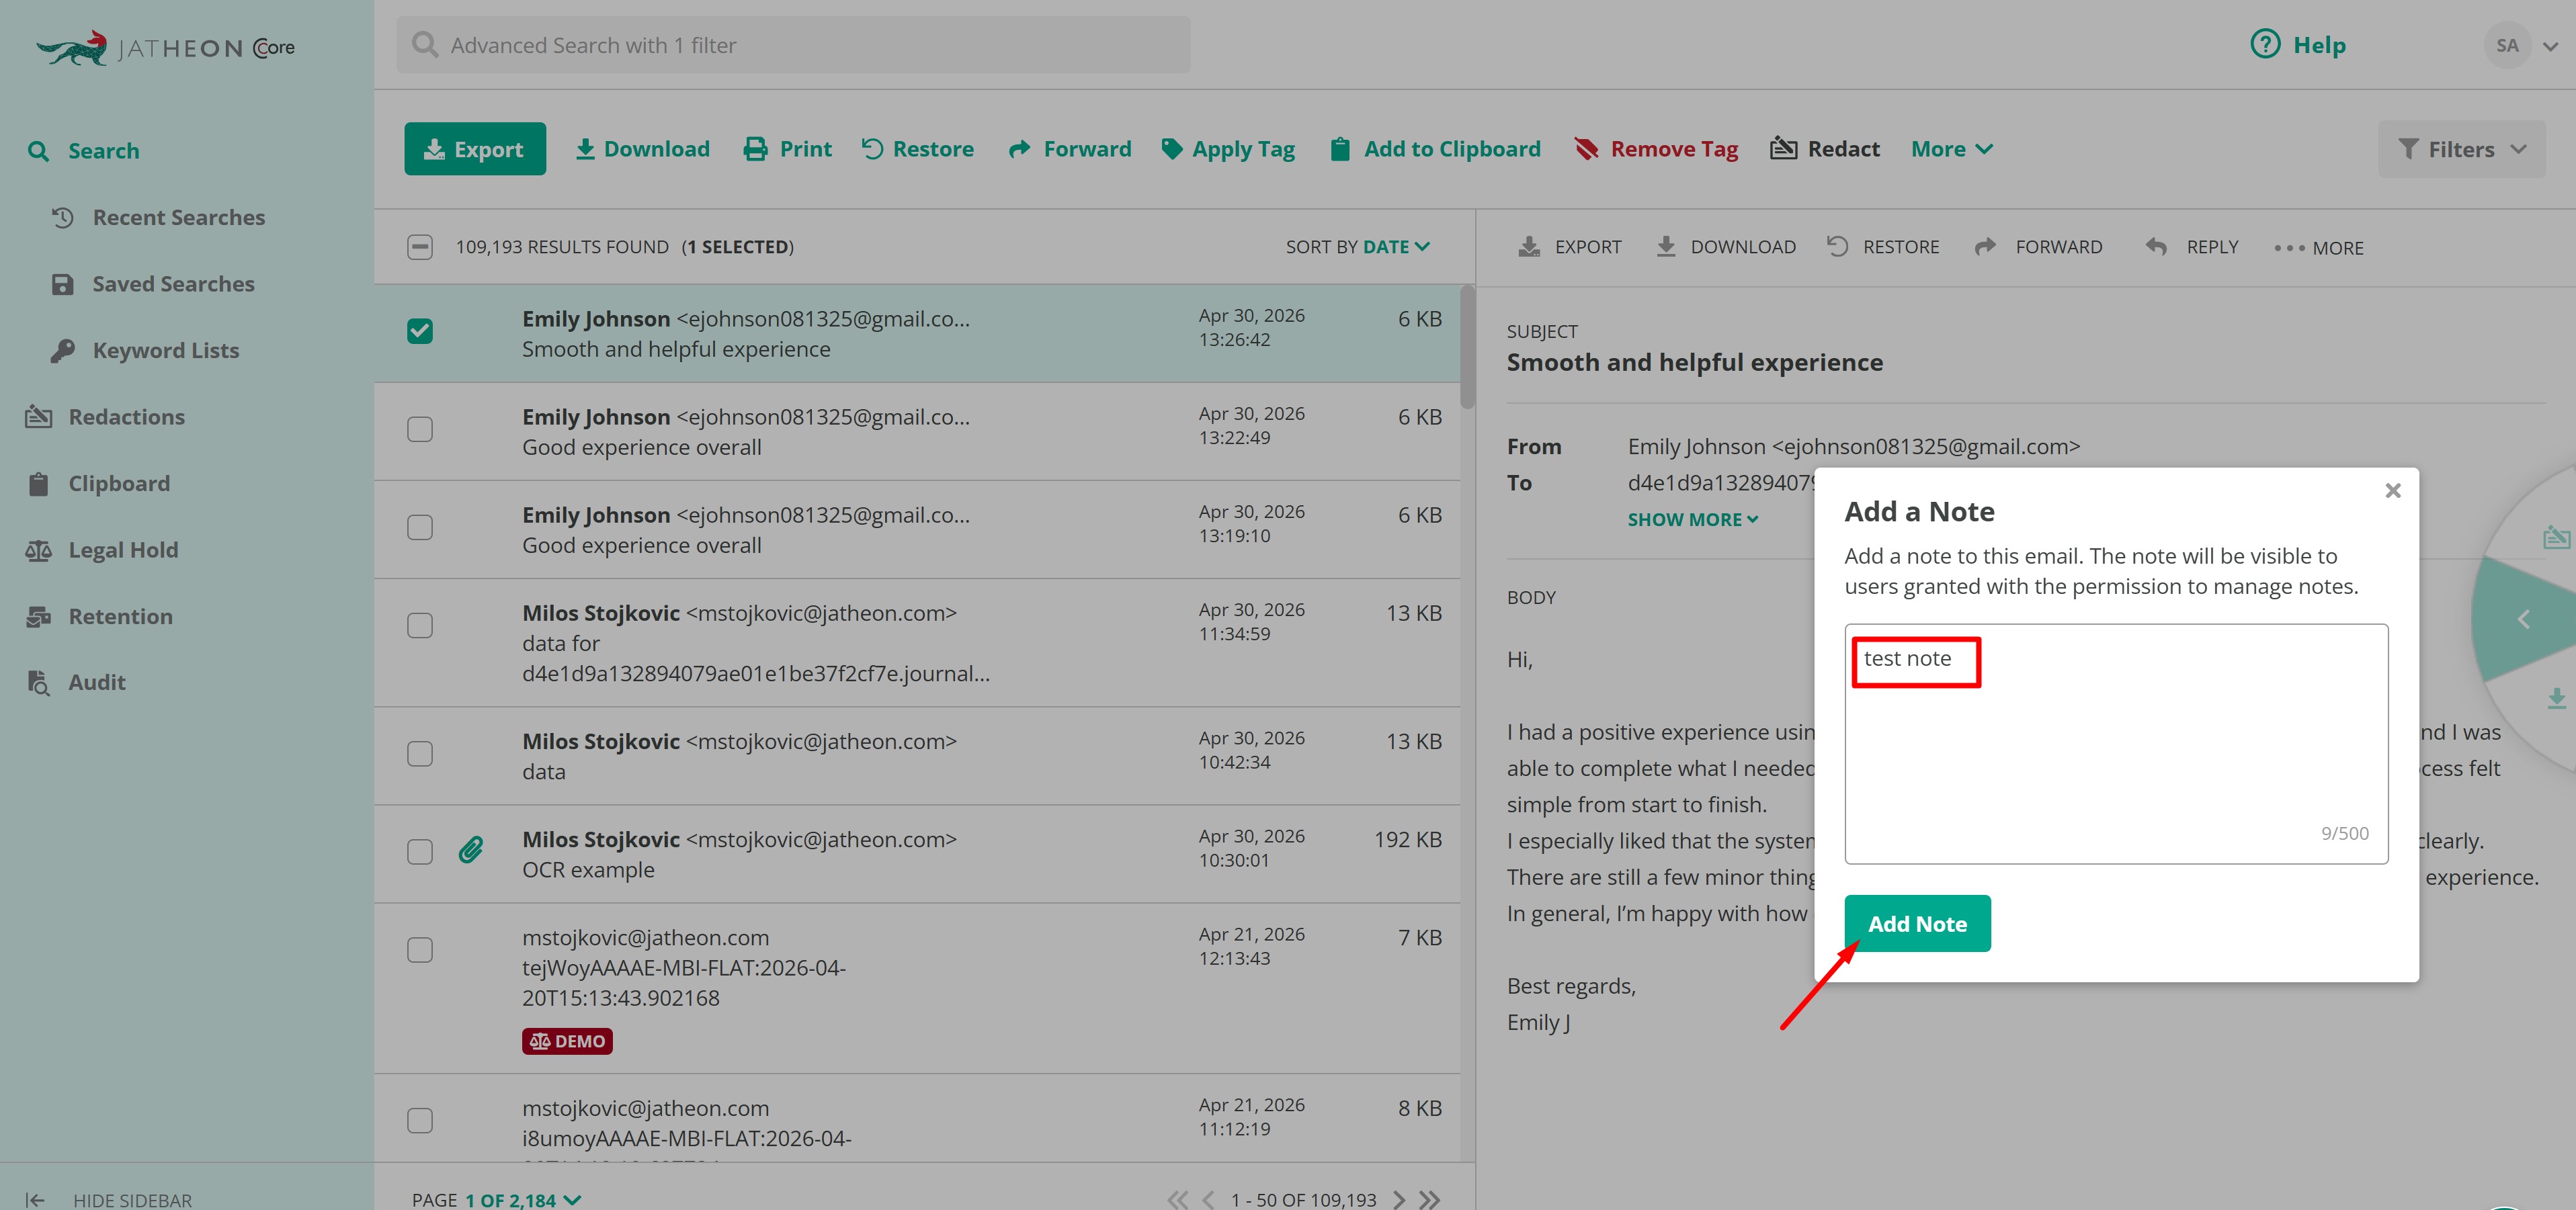Click the Add to Clipboard toolbar item
The width and height of the screenshot is (2576, 1210).
click(1436, 149)
